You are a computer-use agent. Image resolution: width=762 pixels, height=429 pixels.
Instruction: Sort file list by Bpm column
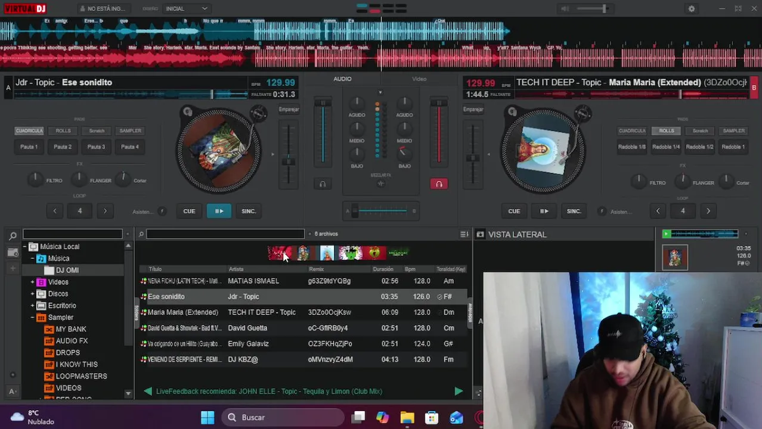[x=410, y=269]
